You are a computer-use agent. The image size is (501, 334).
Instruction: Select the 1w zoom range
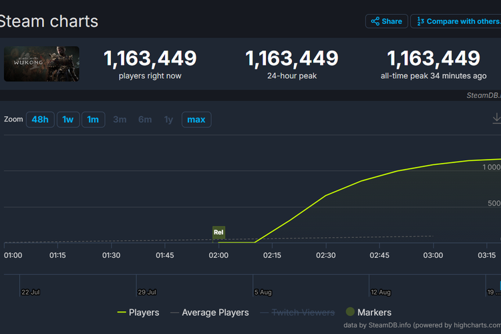(x=68, y=120)
